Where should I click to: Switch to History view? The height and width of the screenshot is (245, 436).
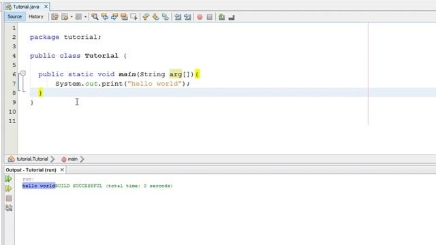[x=36, y=16]
